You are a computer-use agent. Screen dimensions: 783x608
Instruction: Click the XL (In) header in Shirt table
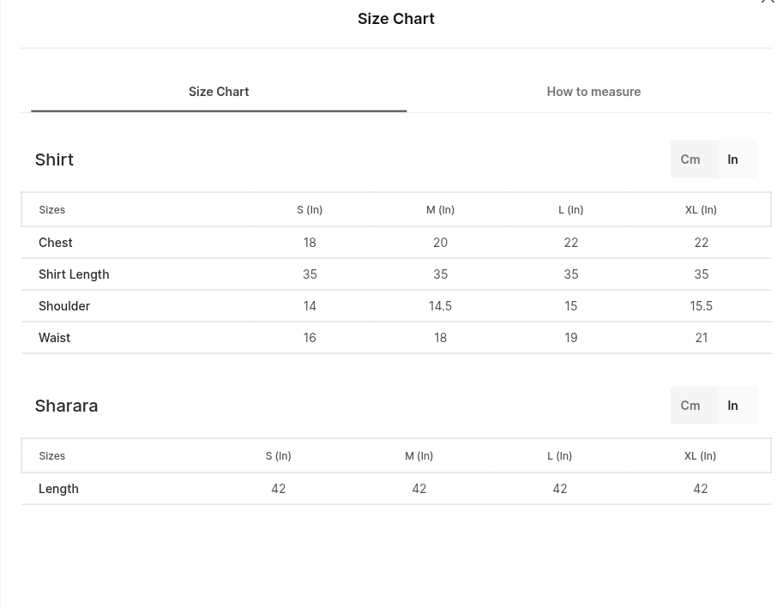(701, 209)
